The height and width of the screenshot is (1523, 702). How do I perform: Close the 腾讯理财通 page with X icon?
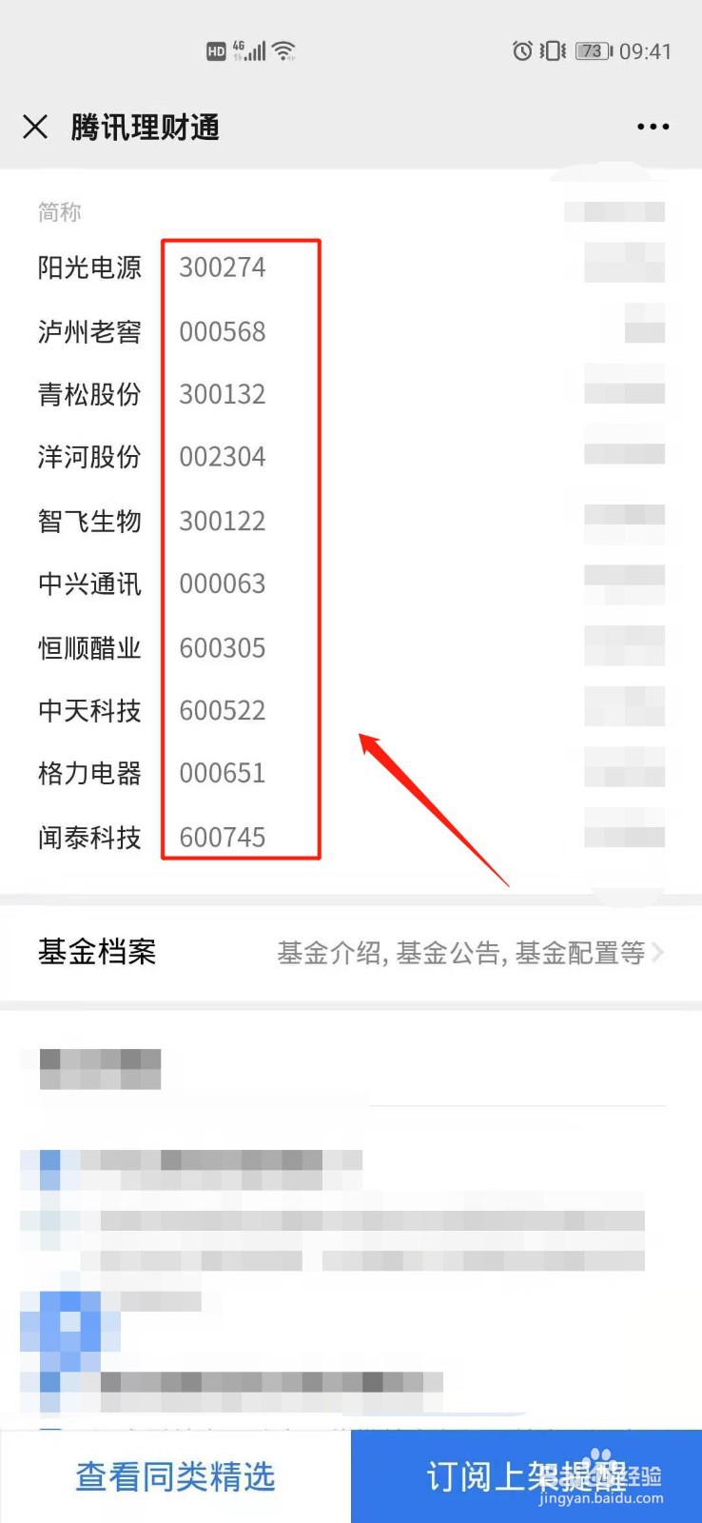35,127
